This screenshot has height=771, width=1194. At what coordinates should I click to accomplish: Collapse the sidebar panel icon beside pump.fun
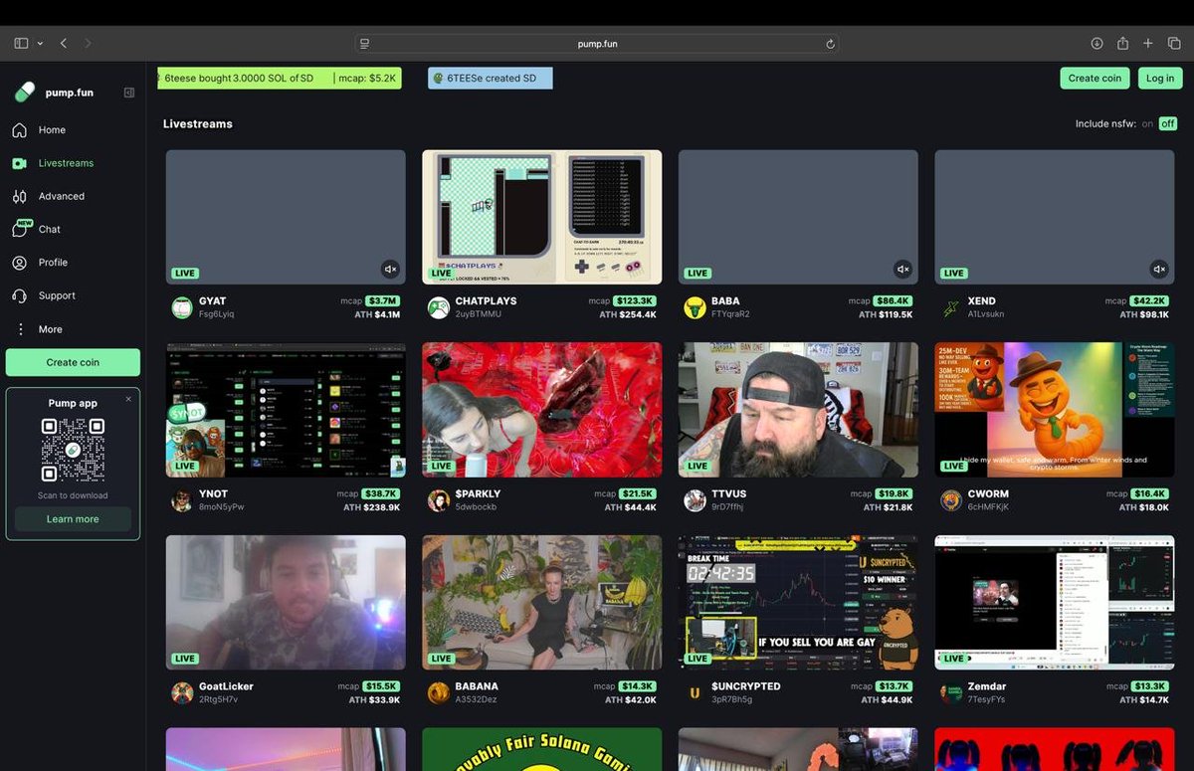pos(129,93)
